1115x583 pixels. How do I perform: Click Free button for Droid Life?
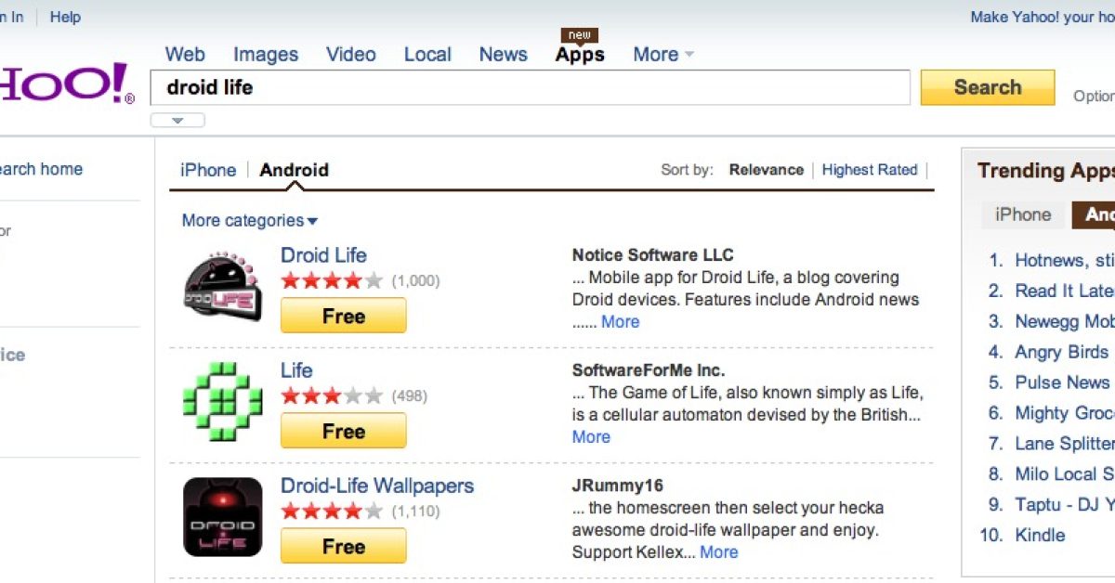click(x=343, y=317)
